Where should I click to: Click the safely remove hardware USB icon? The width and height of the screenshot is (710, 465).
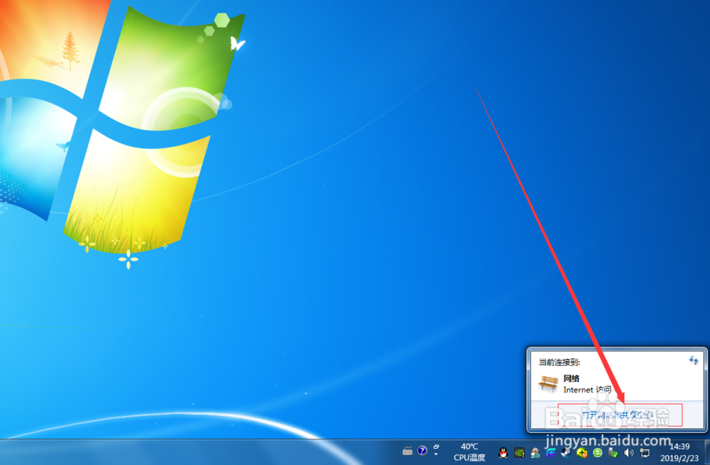coord(613,452)
